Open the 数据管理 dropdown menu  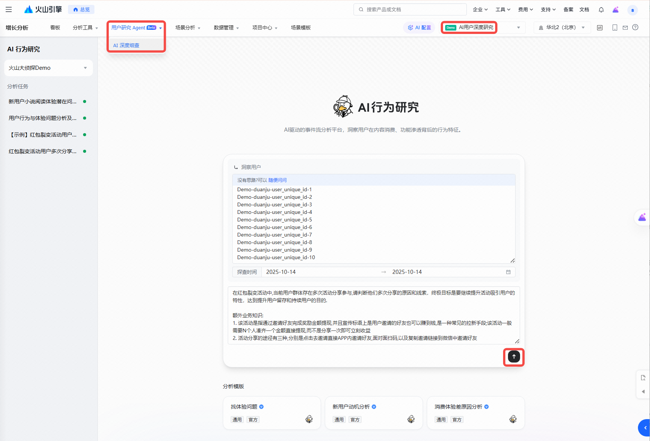click(x=226, y=28)
